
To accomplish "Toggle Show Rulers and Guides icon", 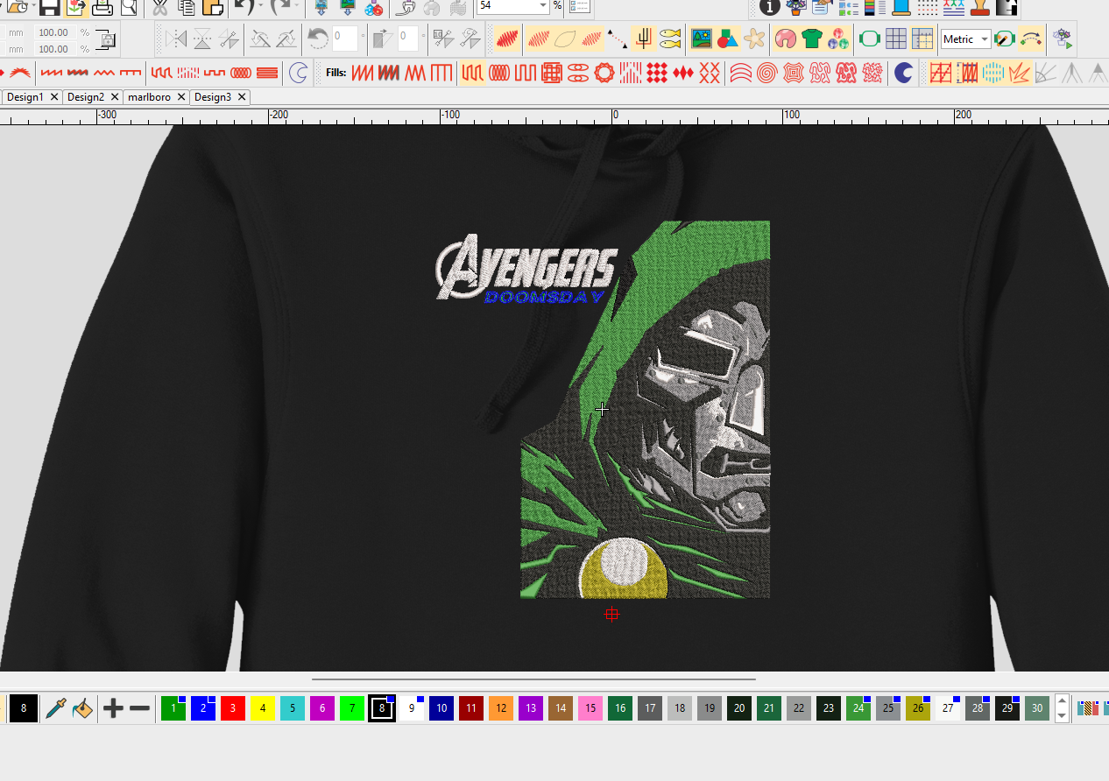I will point(922,39).
